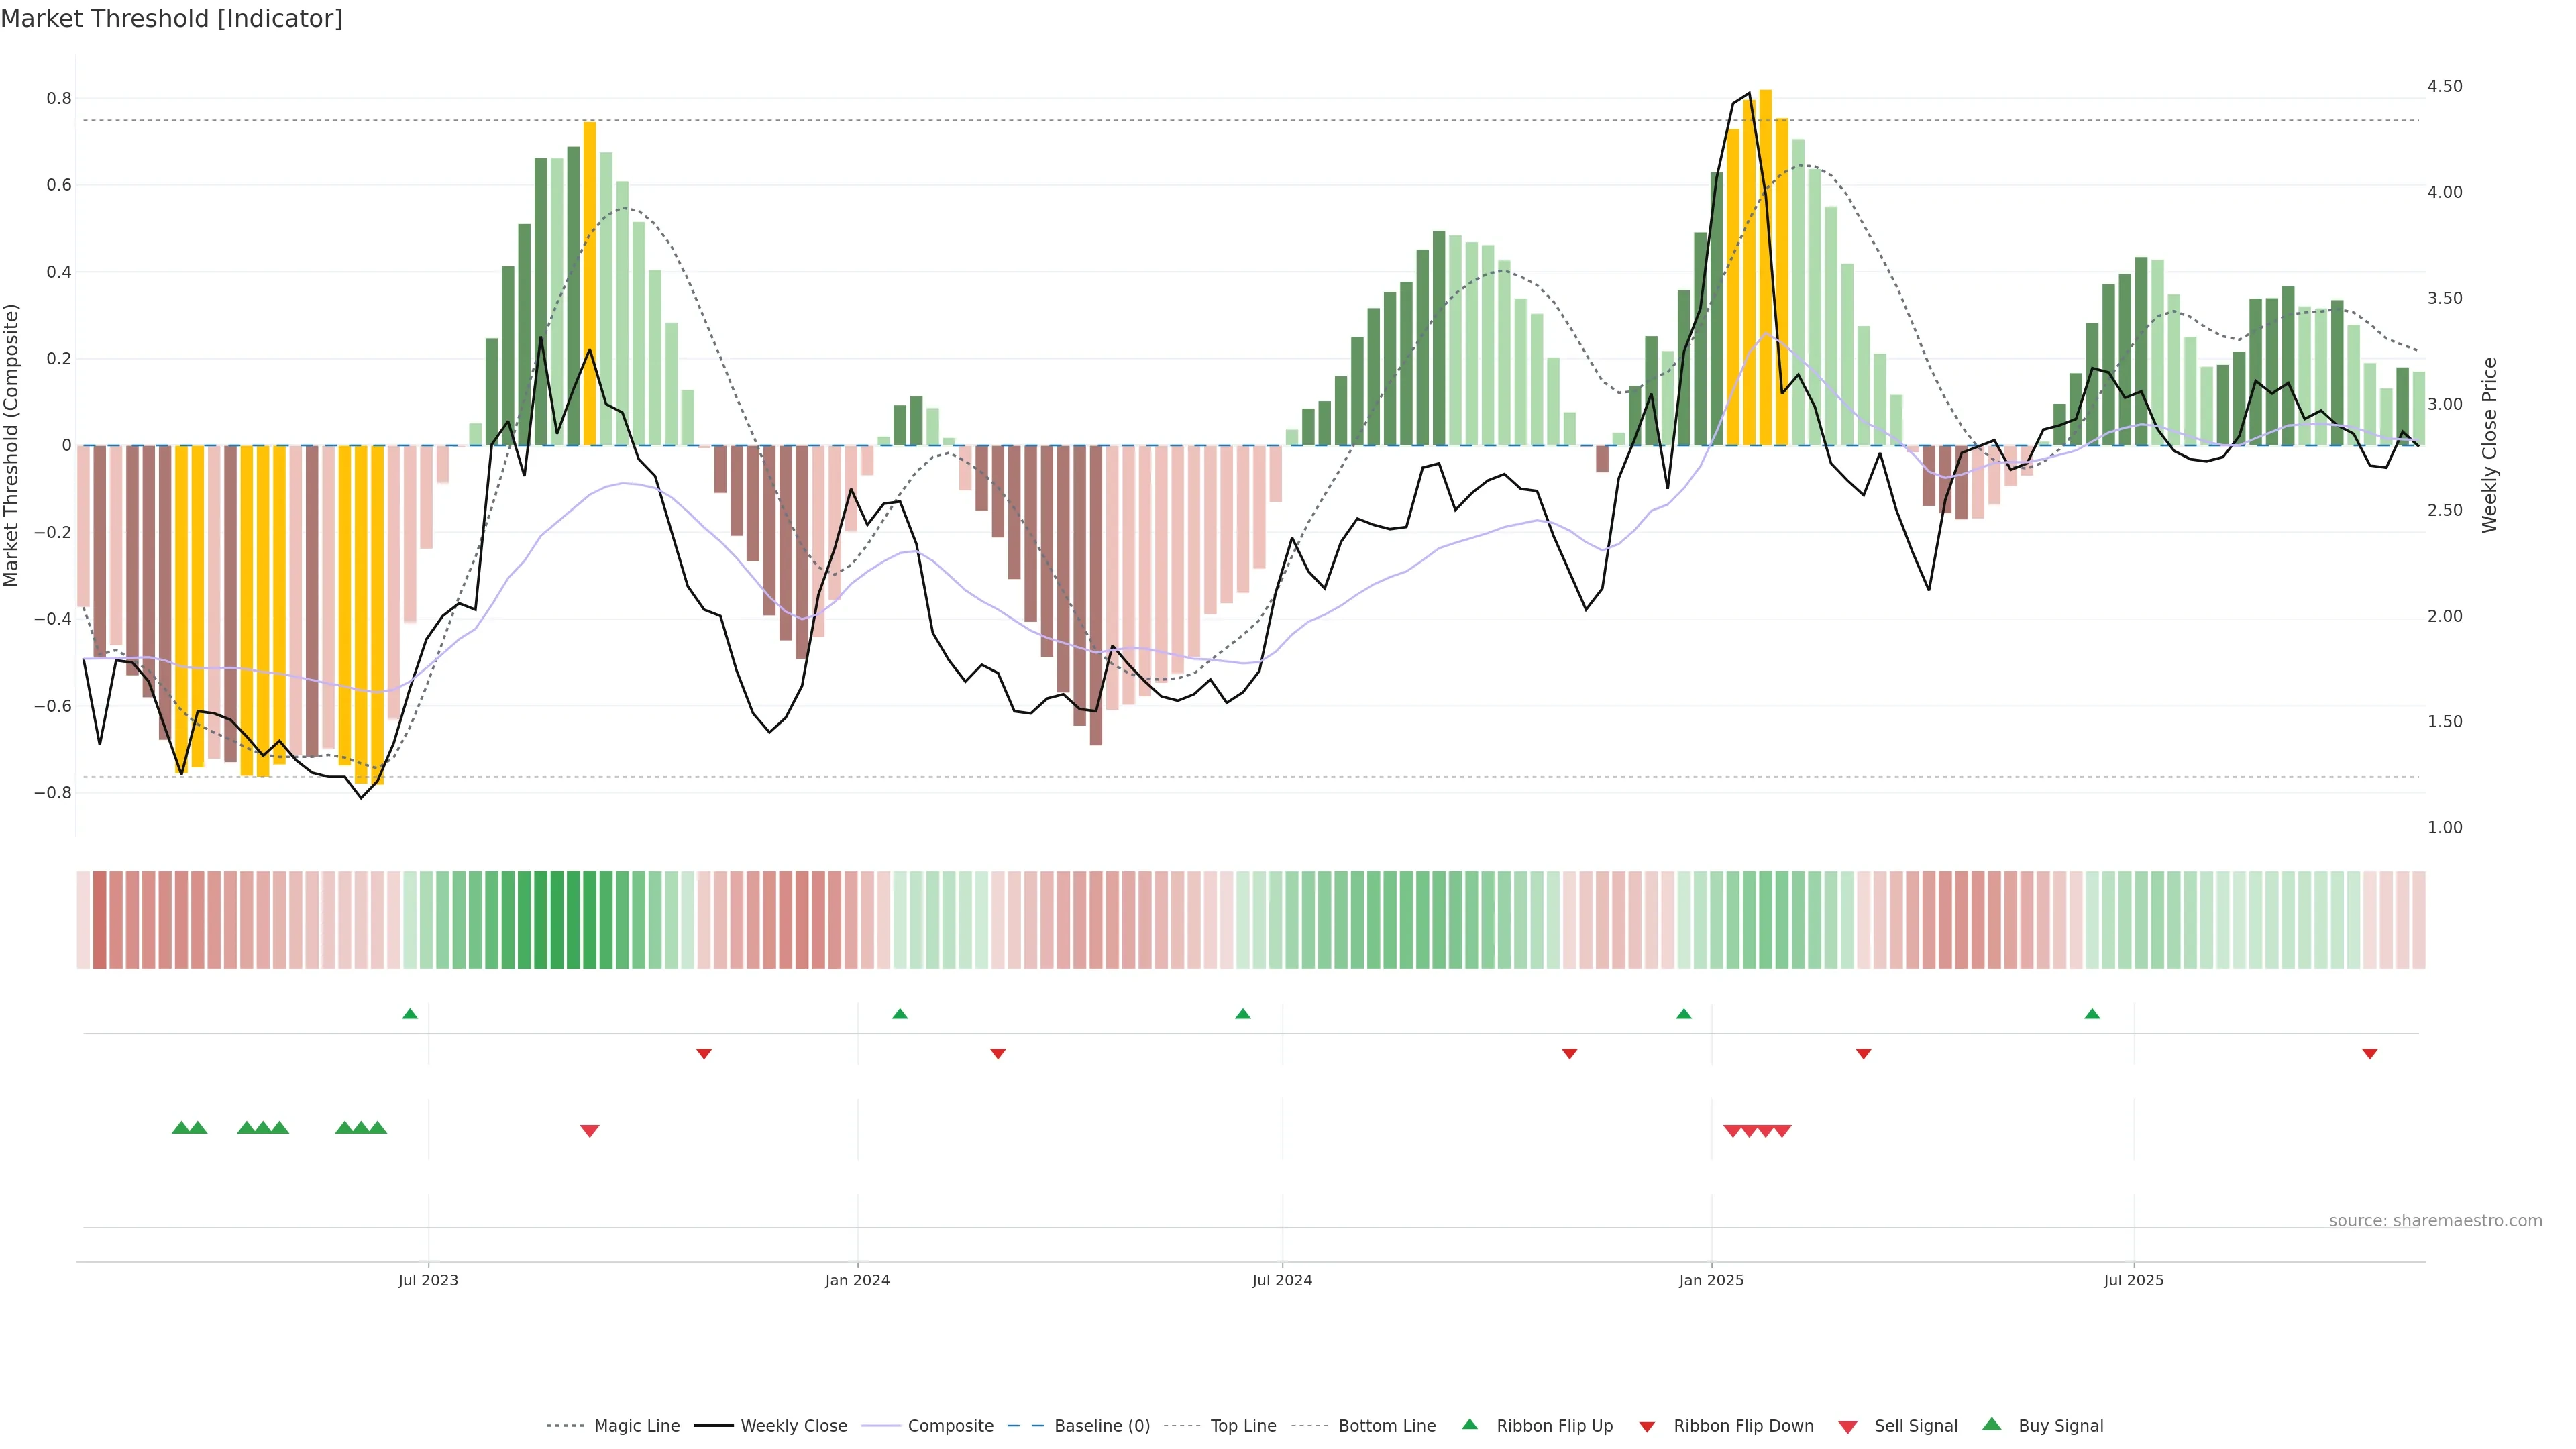Click the Market Threshold [Indicator] title
This screenshot has width=2576, height=1449.
tap(171, 18)
